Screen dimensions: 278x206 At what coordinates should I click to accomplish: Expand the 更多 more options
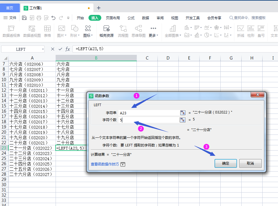(x=153, y=31)
